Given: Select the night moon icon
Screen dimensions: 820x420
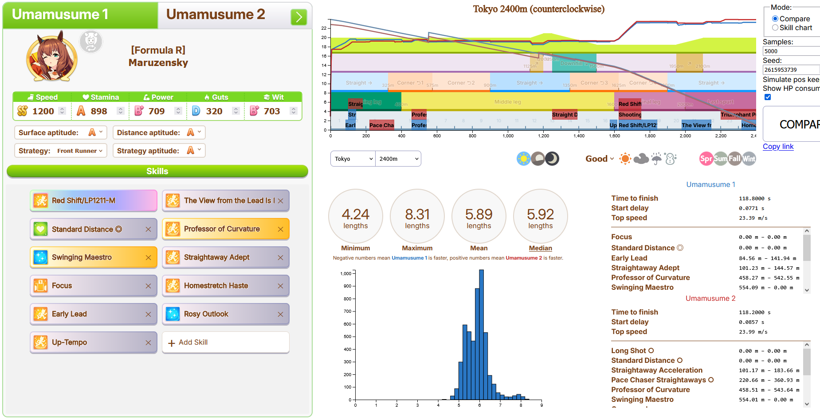Looking at the screenshot, I should [x=552, y=159].
